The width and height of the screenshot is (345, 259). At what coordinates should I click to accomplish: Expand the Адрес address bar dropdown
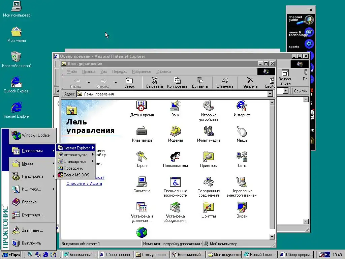[270, 94]
